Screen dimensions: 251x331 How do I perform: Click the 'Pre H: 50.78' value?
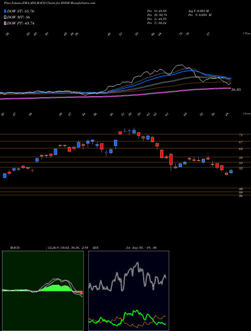tap(157, 15)
